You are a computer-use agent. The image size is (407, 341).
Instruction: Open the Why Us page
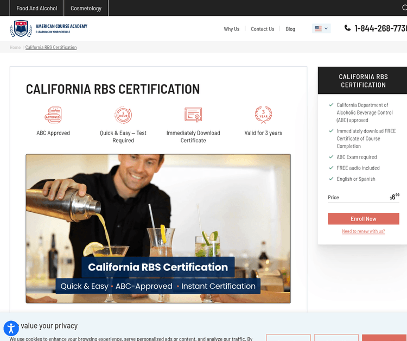tap(232, 29)
